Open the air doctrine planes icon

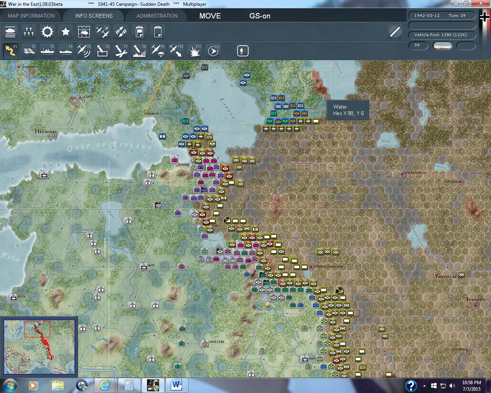[102, 31]
